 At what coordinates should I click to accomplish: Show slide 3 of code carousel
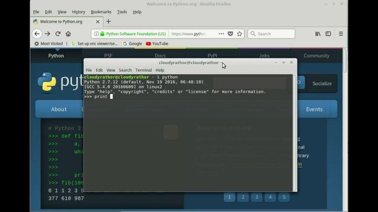256,197
